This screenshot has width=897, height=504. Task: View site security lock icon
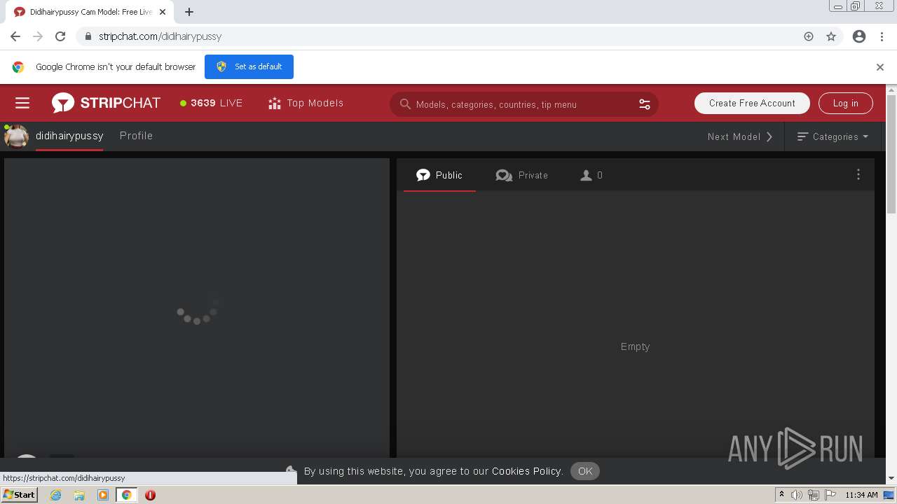click(x=88, y=36)
